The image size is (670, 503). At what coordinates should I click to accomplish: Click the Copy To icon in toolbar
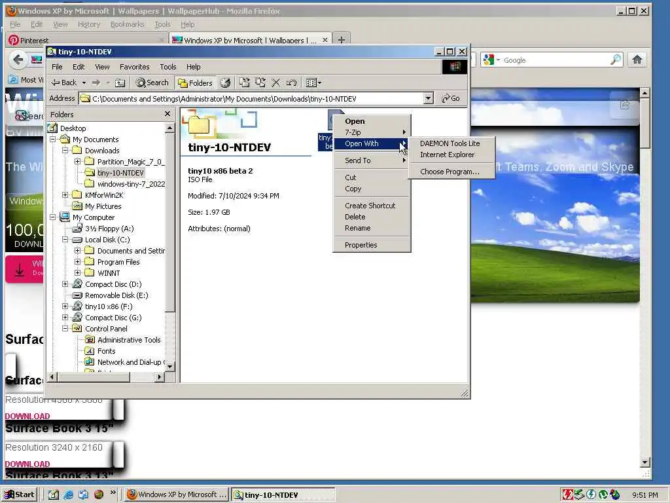pos(260,83)
